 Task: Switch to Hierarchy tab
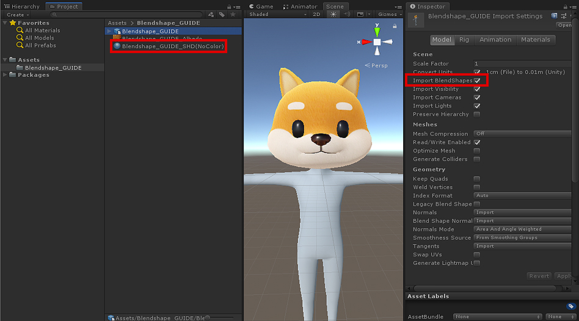point(22,7)
